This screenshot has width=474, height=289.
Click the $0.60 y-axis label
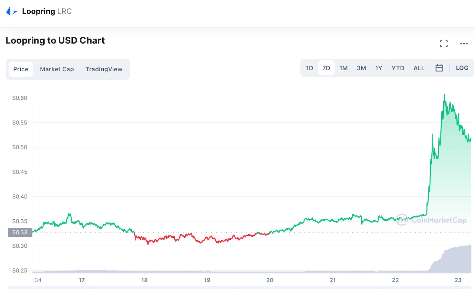[20, 98]
